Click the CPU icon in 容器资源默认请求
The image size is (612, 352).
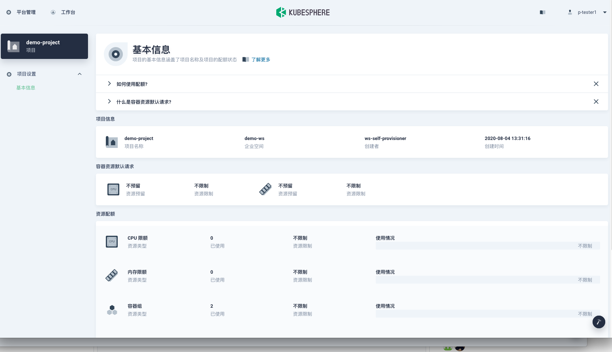113,189
